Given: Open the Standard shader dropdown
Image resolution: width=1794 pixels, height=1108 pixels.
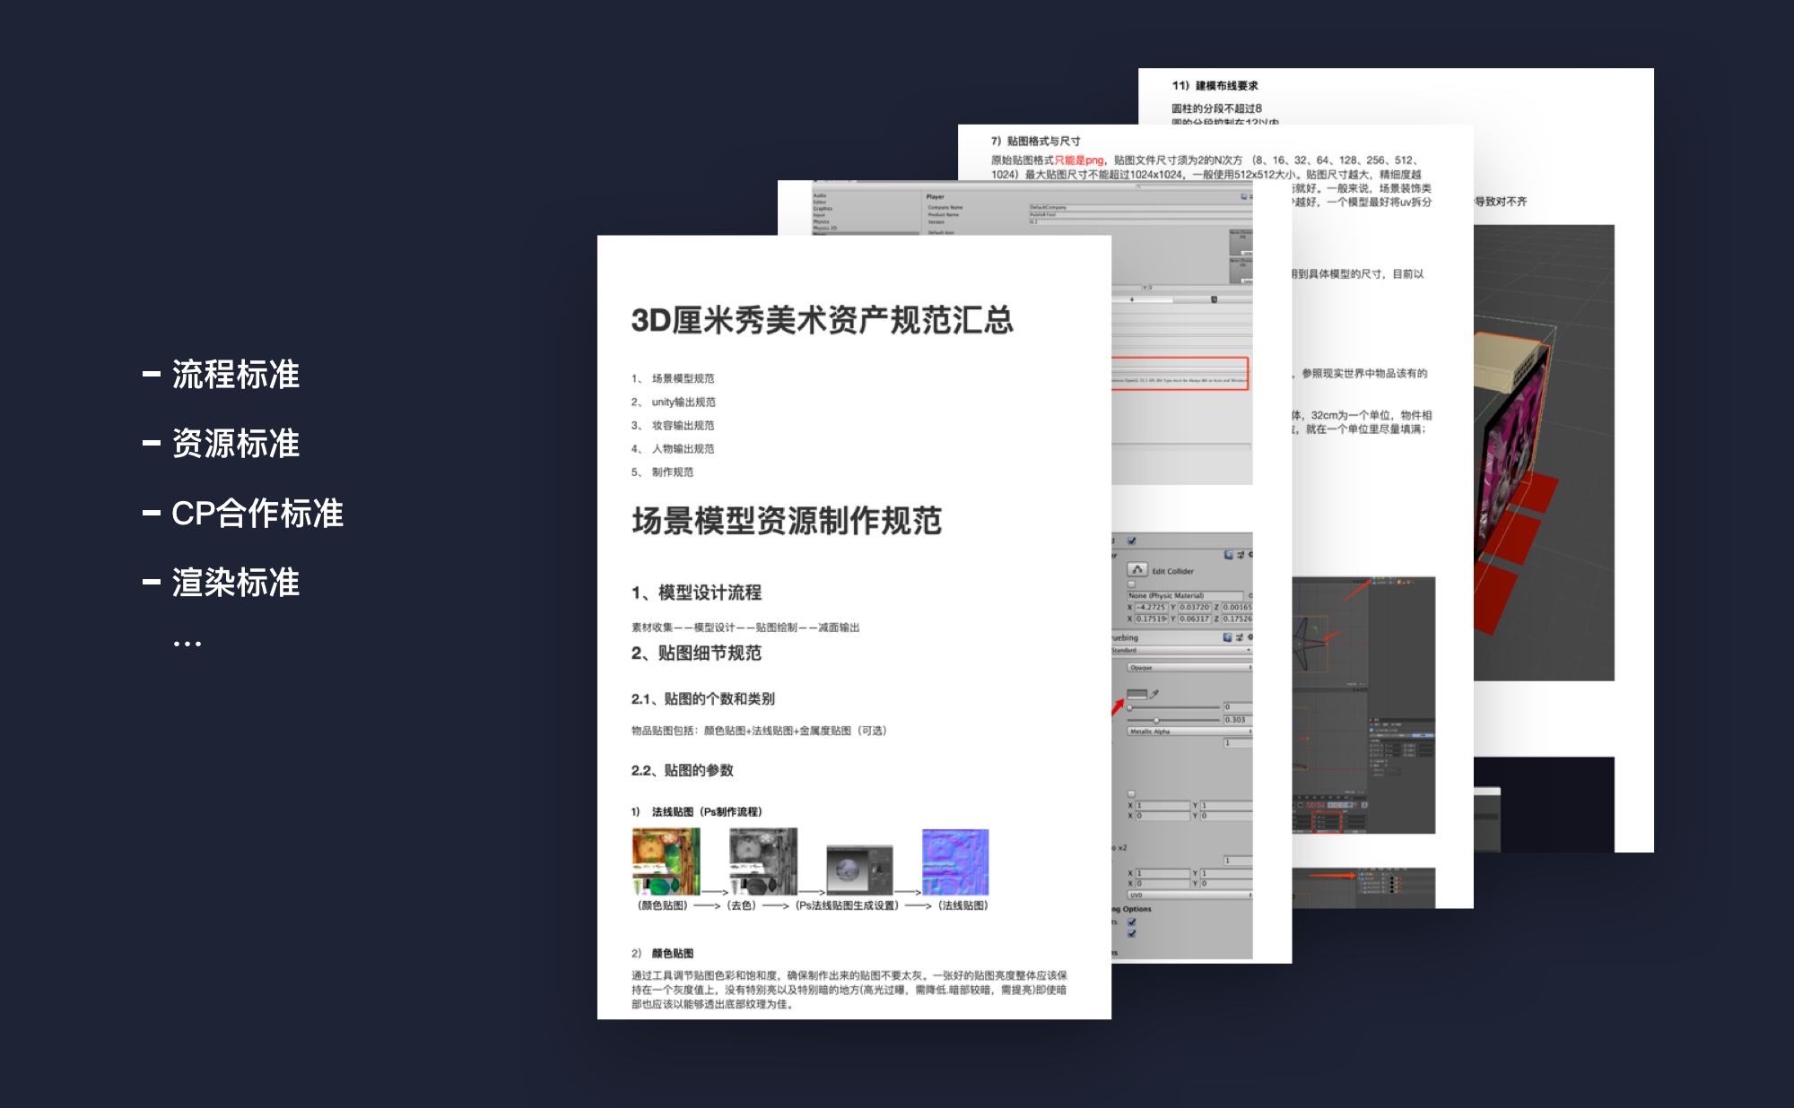Looking at the screenshot, I should click(1181, 650).
